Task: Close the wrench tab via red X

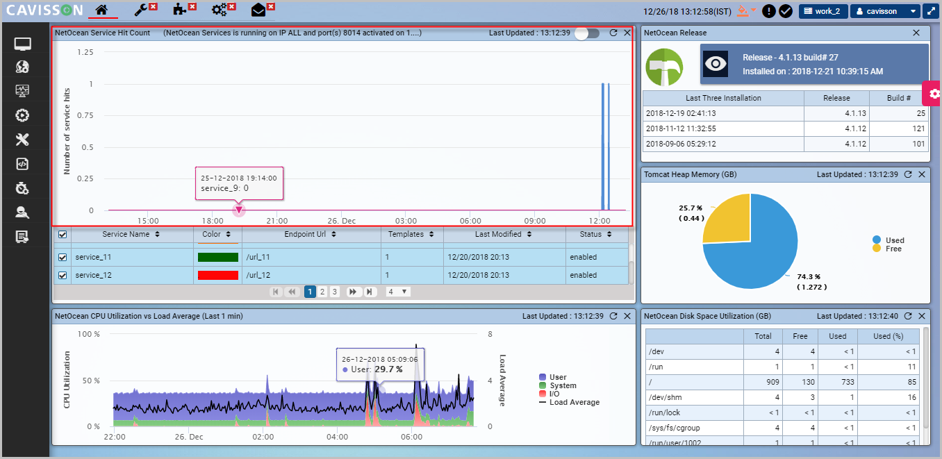Action: coord(153,6)
